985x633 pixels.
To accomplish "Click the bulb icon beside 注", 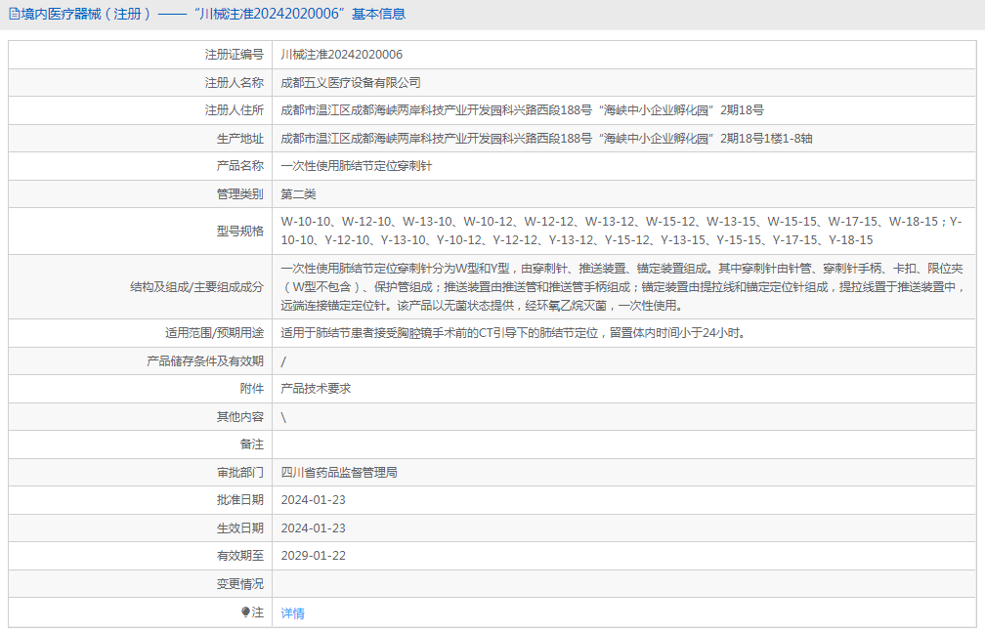I will tap(245, 612).
